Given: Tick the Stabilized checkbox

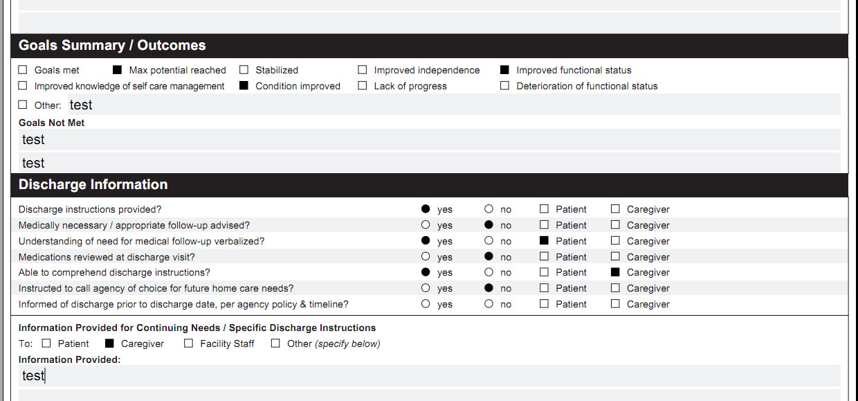Looking at the screenshot, I should (x=244, y=70).
